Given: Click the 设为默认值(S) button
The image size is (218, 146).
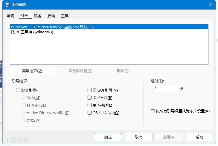Looking at the screenshot, I should coord(81,71).
